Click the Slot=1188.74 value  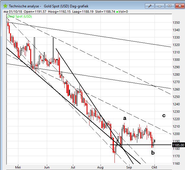[105, 12]
